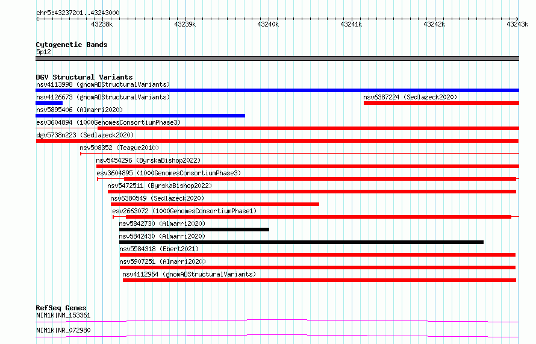This screenshot has height=344, width=536.
Task: Click the magenta line of NIM1K NR_072980
Action: pyautogui.click(x=277, y=336)
